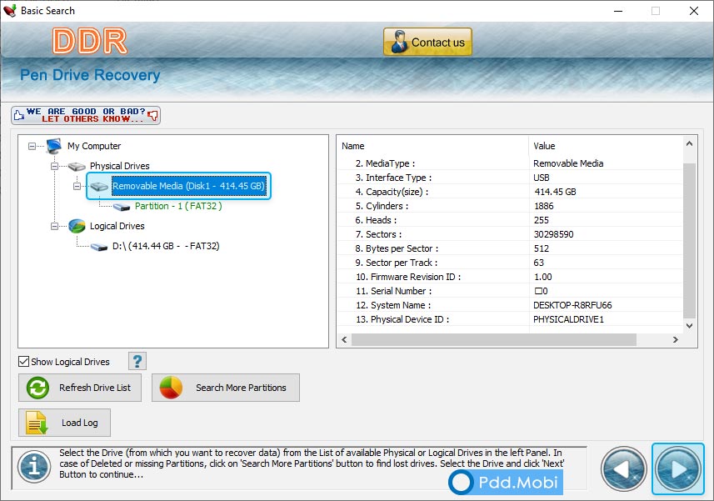Click the horizontal scrollbar thumb in properties panel
The height and width of the screenshot is (501, 714).
click(493, 340)
